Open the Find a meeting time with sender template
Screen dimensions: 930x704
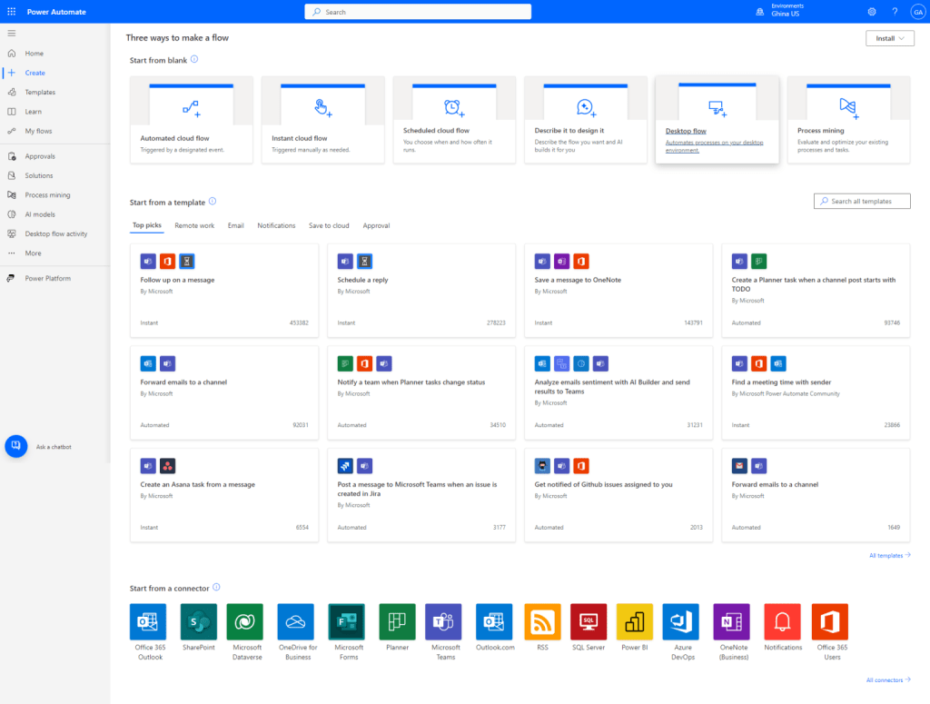(816, 393)
